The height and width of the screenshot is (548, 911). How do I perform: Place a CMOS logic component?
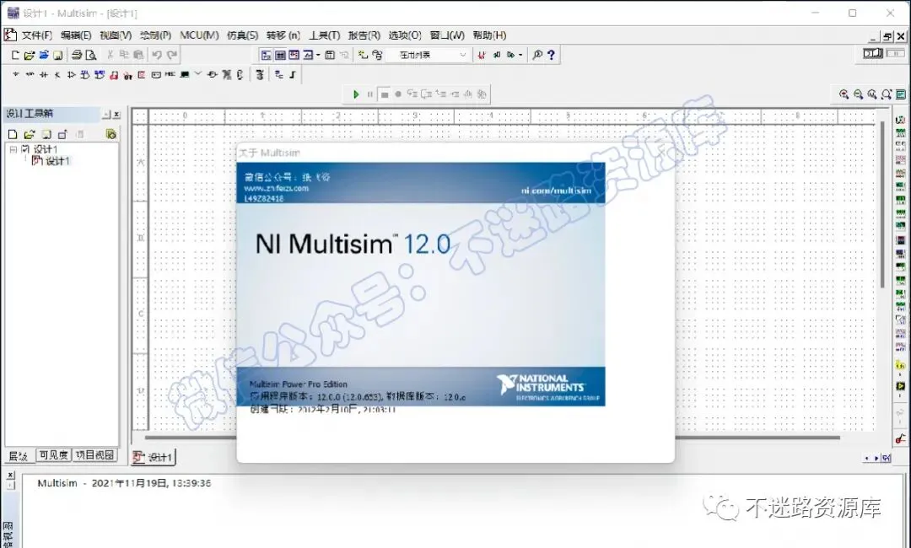click(x=100, y=75)
